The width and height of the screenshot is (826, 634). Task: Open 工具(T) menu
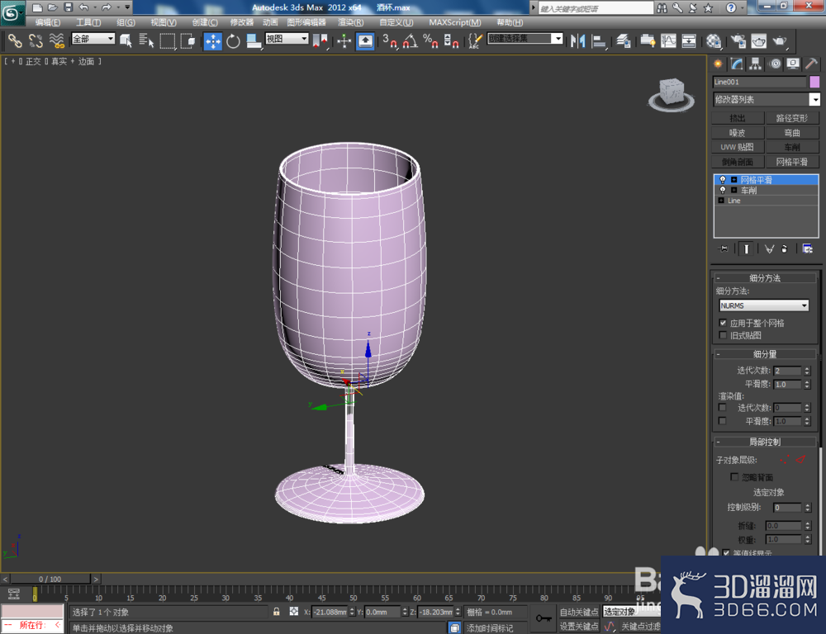(88, 22)
